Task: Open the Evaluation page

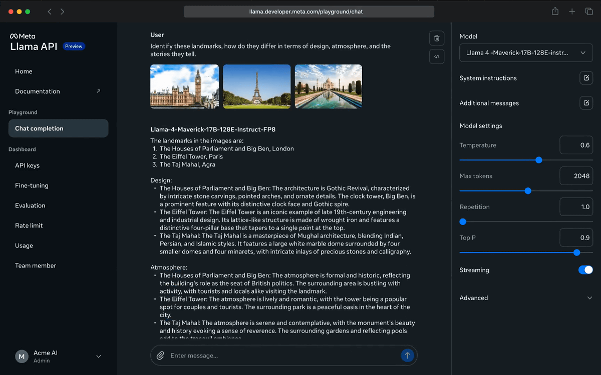Action: pos(30,205)
